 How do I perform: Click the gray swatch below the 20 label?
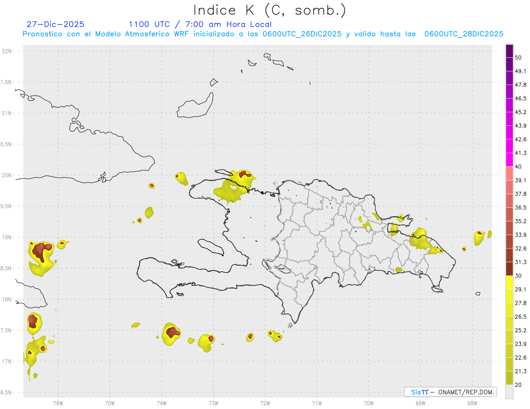[510, 391]
